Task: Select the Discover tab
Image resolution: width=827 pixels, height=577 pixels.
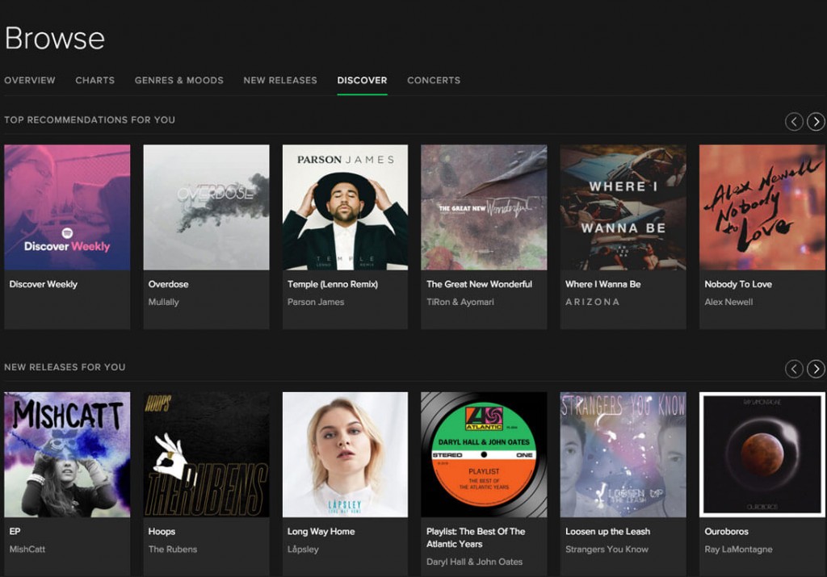Action: 363,80
